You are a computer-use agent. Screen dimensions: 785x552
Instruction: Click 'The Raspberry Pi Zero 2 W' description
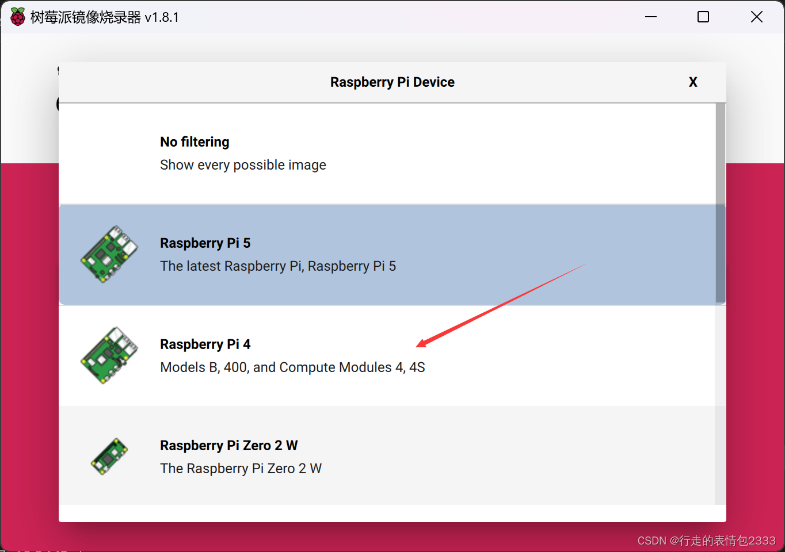click(x=241, y=469)
